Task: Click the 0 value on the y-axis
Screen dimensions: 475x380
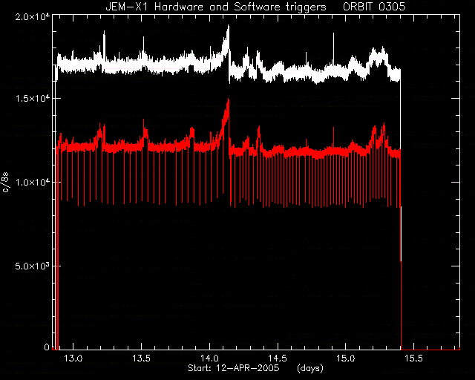Action: coord(47,347)
